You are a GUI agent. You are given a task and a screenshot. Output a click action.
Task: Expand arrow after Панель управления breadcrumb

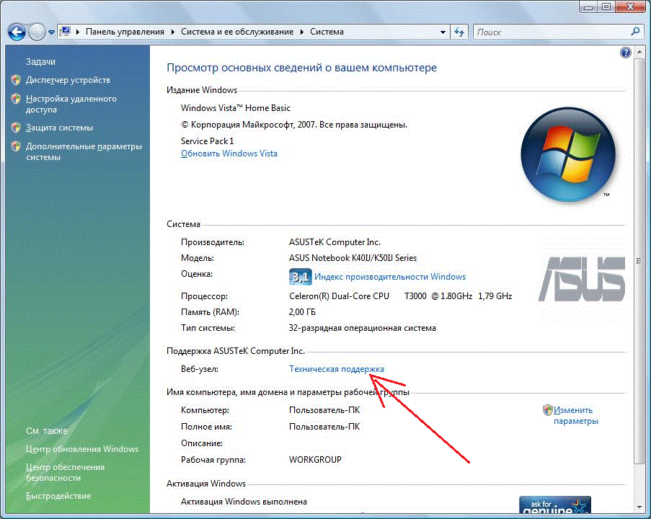[x=173, y=32]
